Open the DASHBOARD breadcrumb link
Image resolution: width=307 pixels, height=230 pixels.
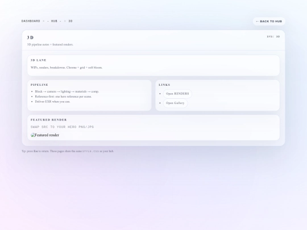pos(31,21)
